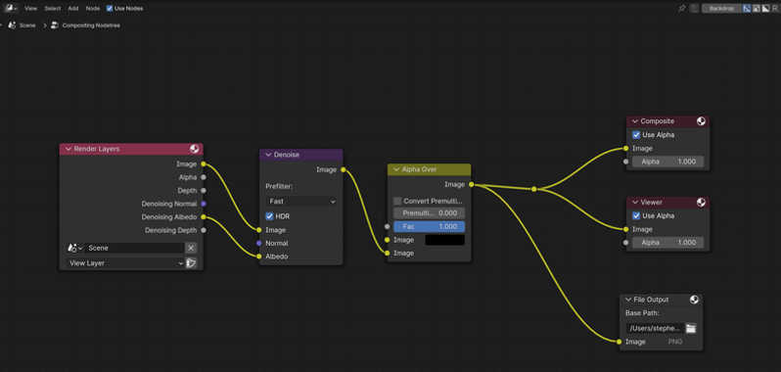This screenshot has height=372, width=781.
Task: Collapse the Composite node
Action: coord(635,121)
